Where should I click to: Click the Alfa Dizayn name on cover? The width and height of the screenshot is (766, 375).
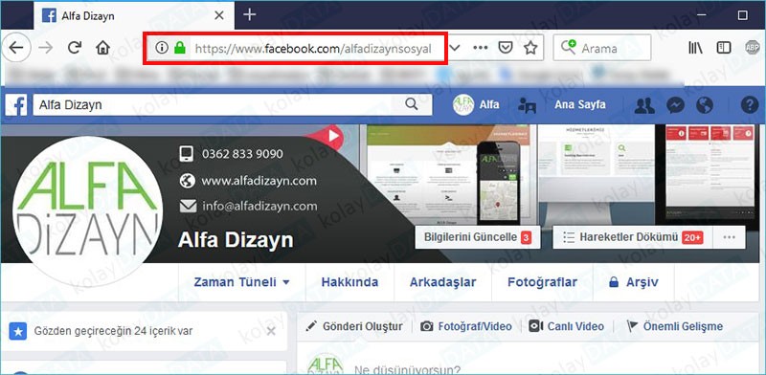pos(236,240)
